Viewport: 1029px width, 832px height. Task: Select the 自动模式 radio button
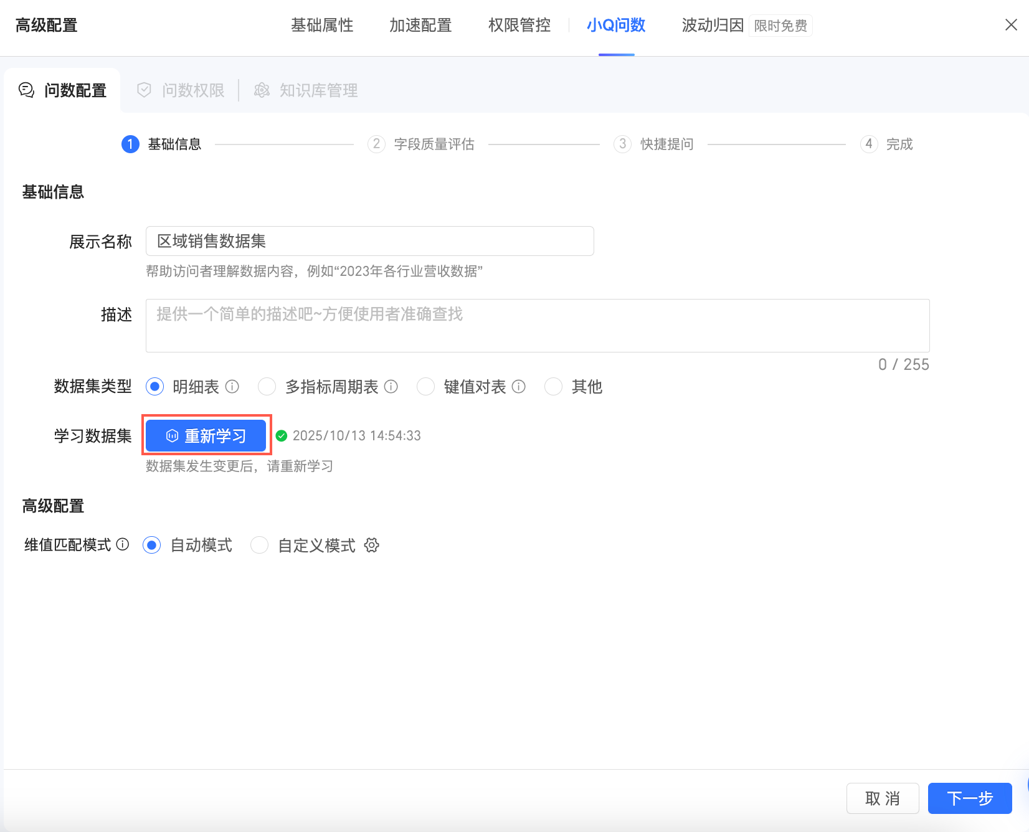click(x=152, y=546)
